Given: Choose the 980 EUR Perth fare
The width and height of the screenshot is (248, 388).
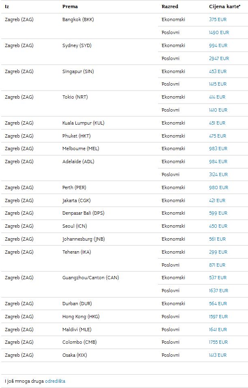Looking at the screenshot, I should point(218,188).
